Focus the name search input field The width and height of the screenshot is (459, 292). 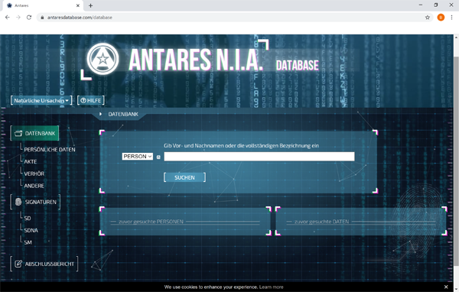point(259,157)
